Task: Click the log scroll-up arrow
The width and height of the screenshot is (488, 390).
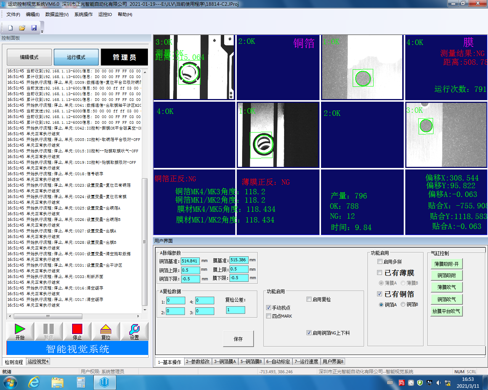Action: [x=144, y=72]
